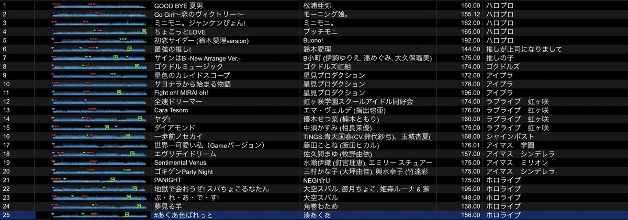Click the waveform preview of GOOD BYE 夏男
628x220 pixels.
point(98,5)
